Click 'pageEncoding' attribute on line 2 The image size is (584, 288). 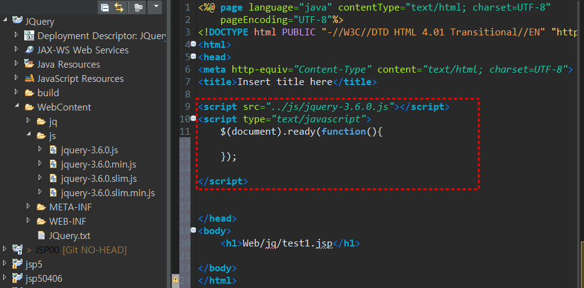coord(253,19)
